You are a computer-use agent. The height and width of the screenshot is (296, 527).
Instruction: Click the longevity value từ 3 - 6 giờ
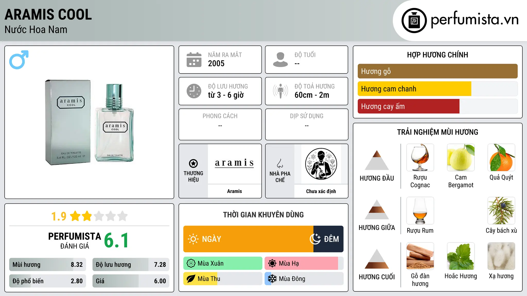(x=226, y=95)
